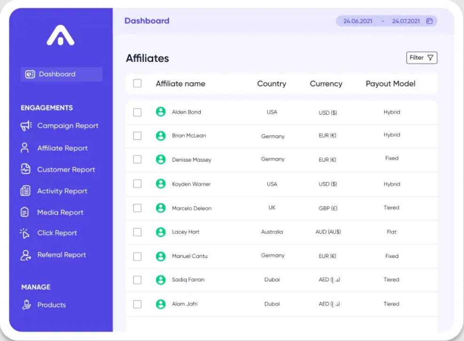The width and height of the screenshot is (464, 341).
Task: Click the Affiliate Report person icon
Action: coord(24,148)
